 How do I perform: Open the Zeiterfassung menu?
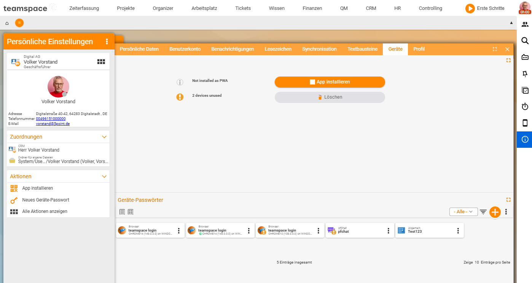click(84, 8)
